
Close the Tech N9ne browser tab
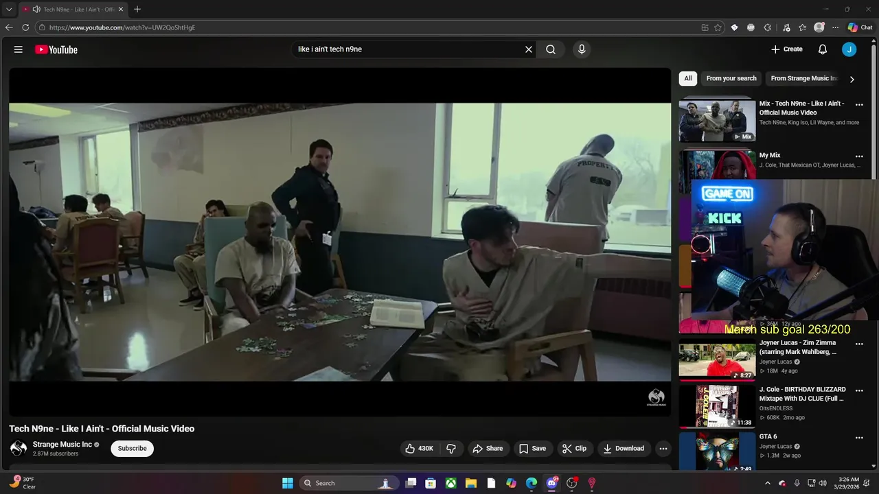pos(121,10)
